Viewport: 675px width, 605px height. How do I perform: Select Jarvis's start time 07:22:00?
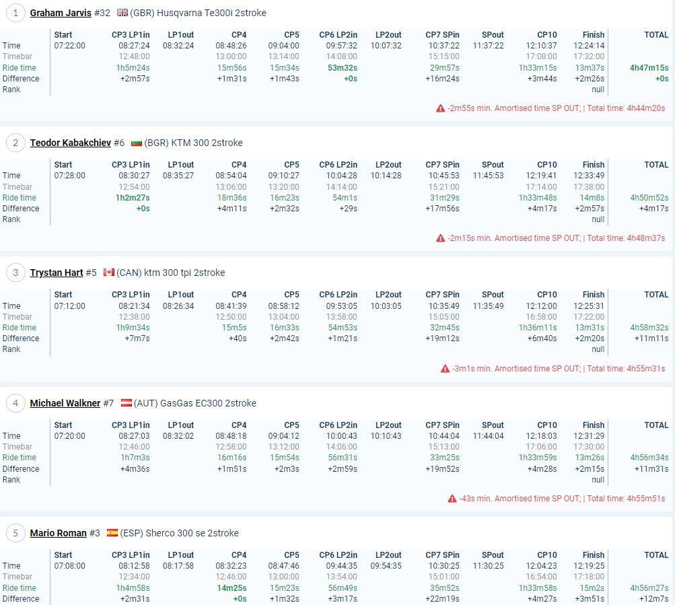tap(70, 46)
